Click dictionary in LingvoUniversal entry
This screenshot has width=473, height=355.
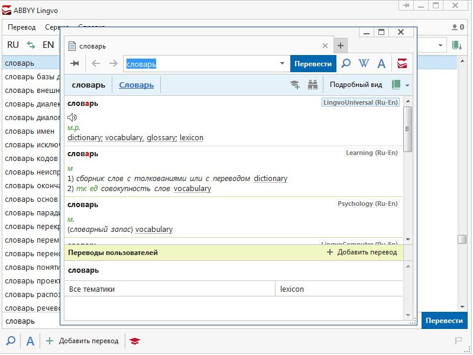coord(85,138)
